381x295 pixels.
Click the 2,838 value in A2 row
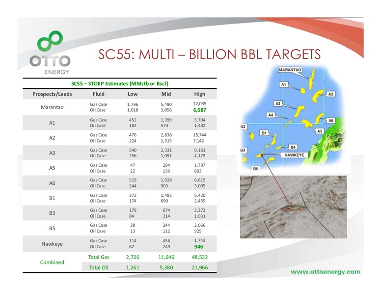click(x=166, y=135)
